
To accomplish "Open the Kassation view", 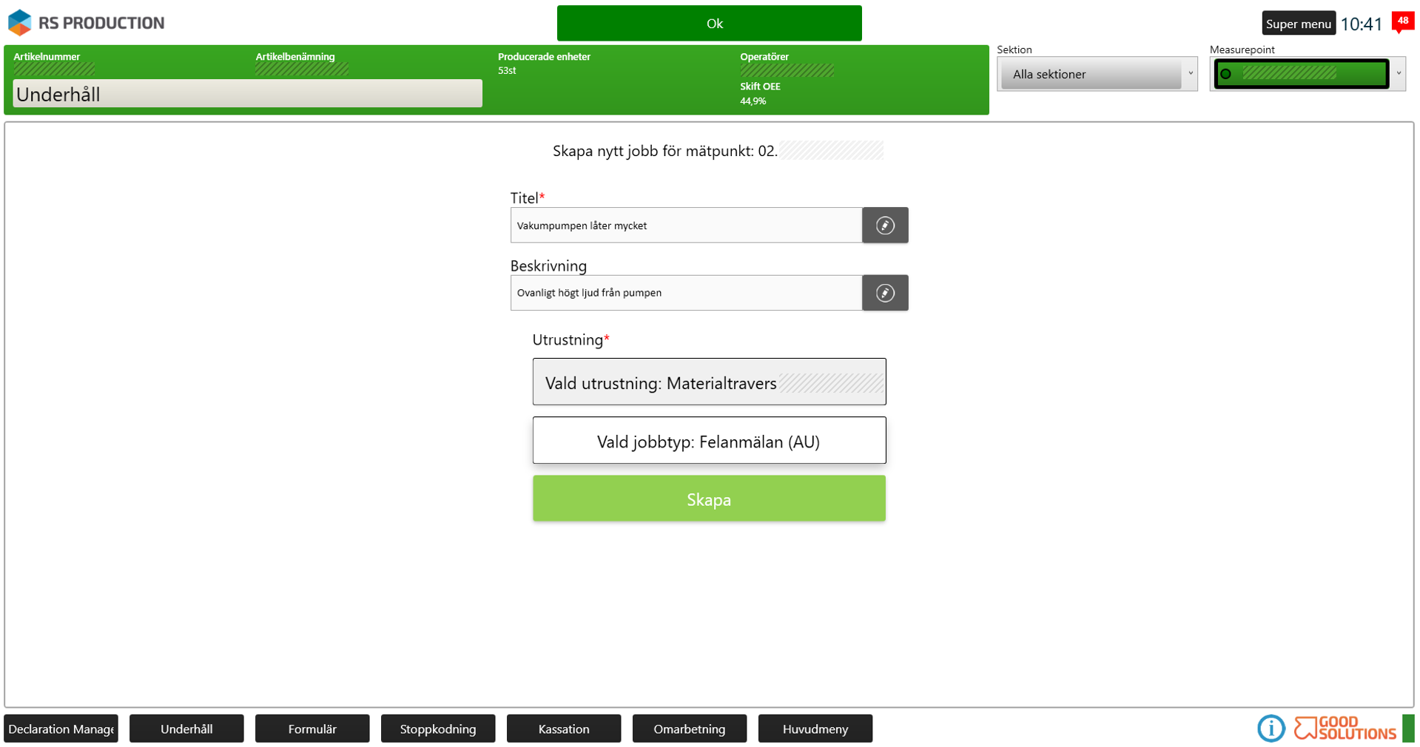I will click(564, 729).
